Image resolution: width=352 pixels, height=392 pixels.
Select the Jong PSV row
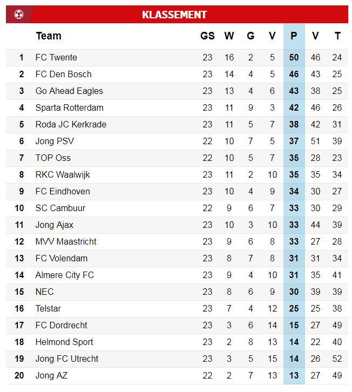(55, 141)
